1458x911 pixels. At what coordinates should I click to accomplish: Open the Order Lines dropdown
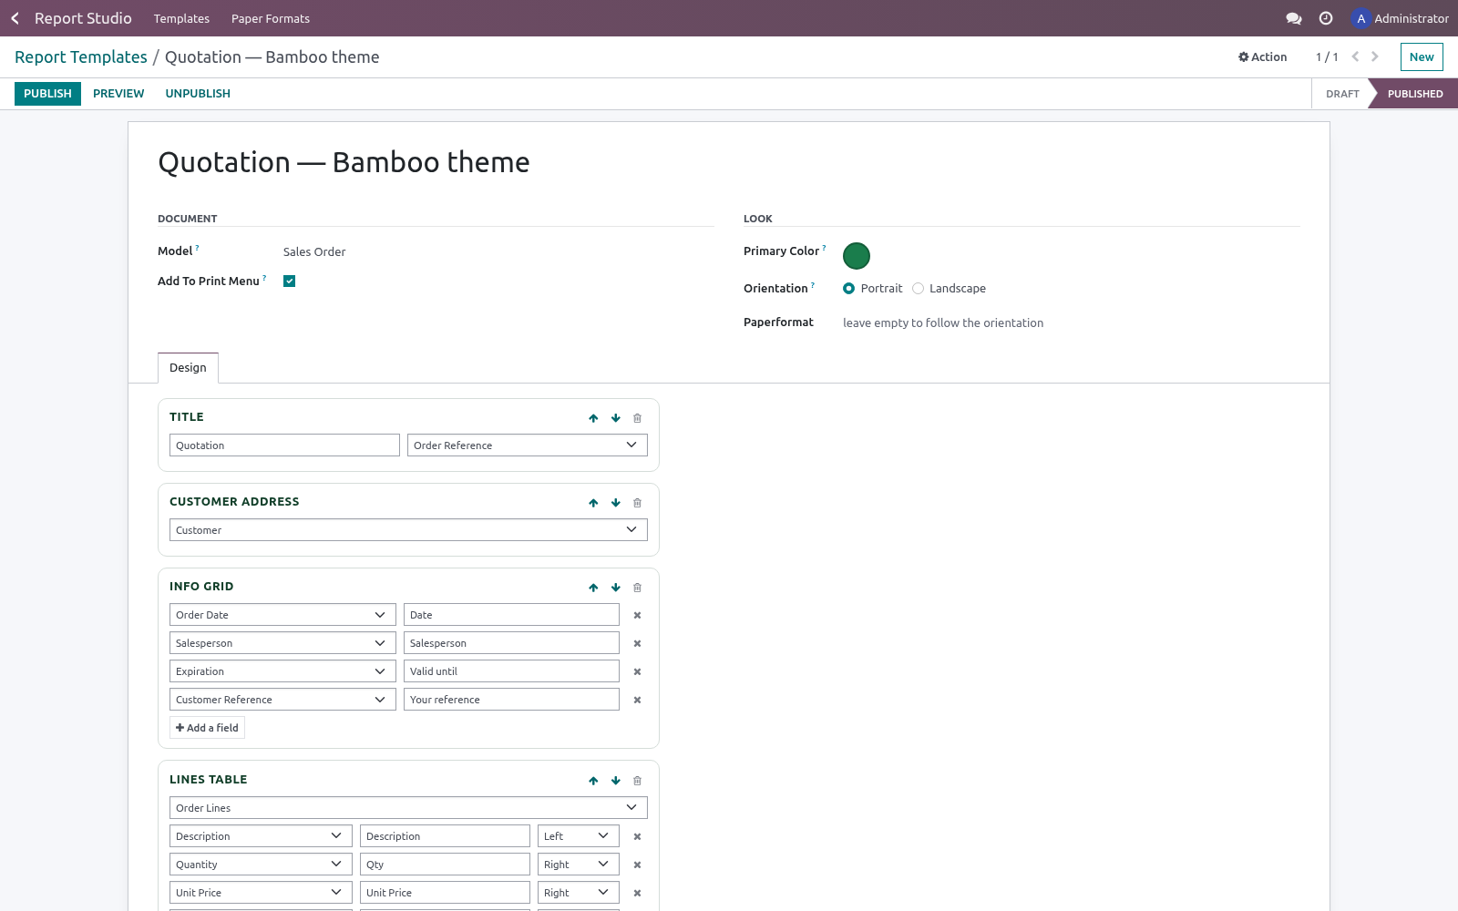[408, 807]
